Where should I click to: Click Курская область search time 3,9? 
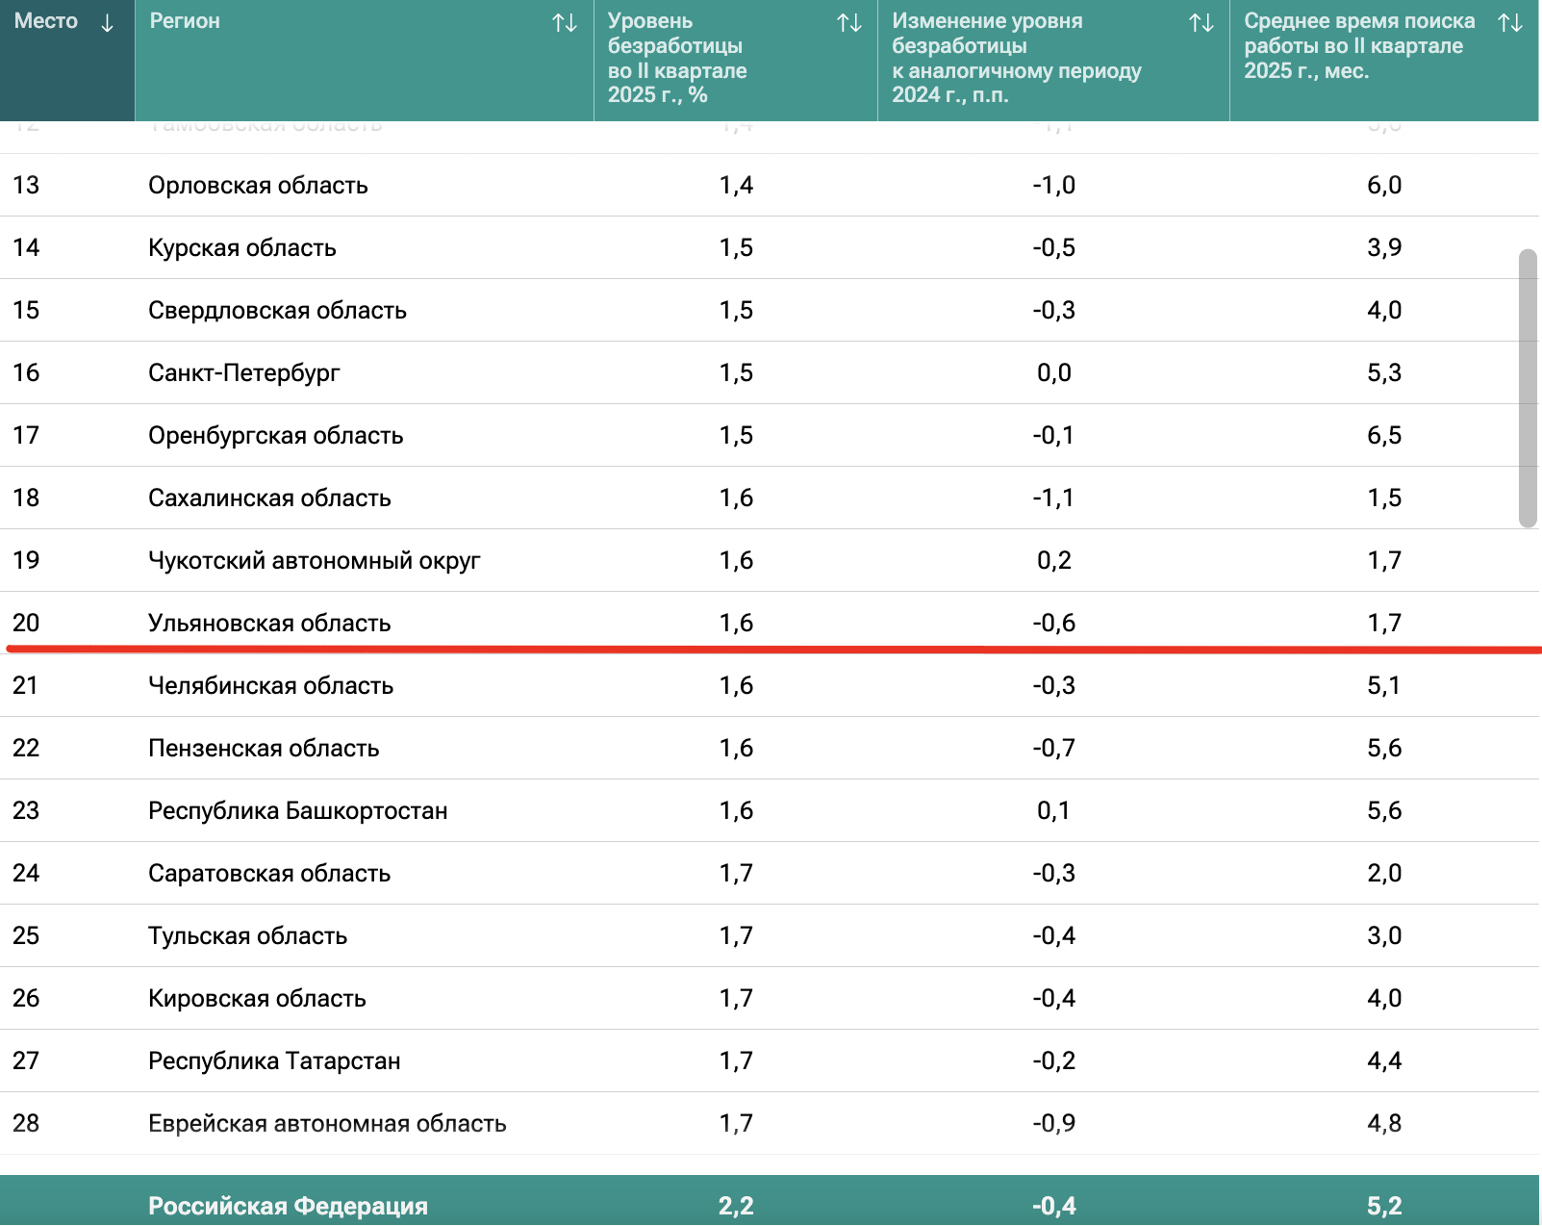point(1384,248)
